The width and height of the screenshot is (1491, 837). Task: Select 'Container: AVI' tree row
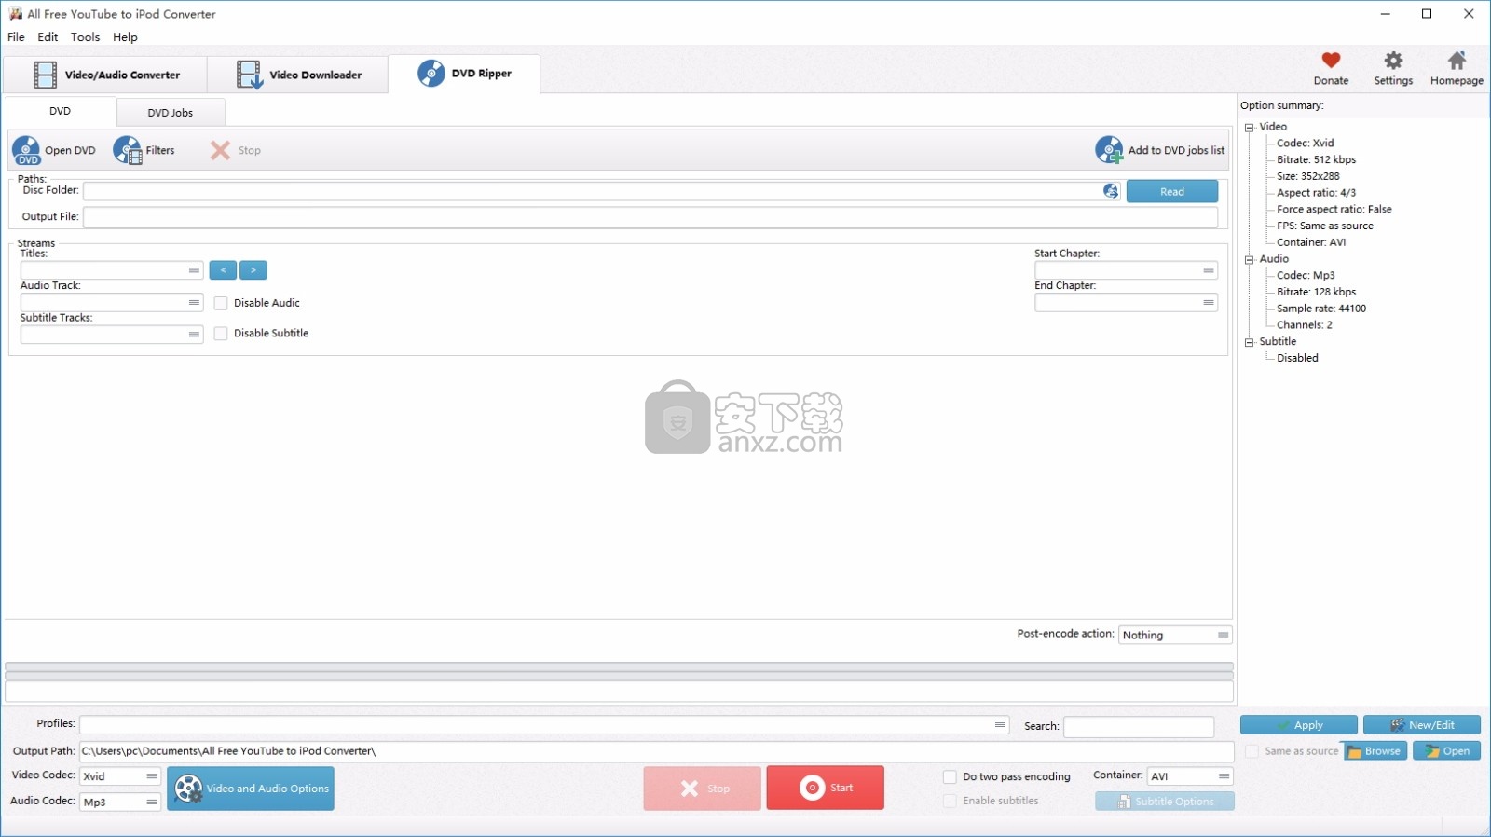click(x=1311, y=242)
